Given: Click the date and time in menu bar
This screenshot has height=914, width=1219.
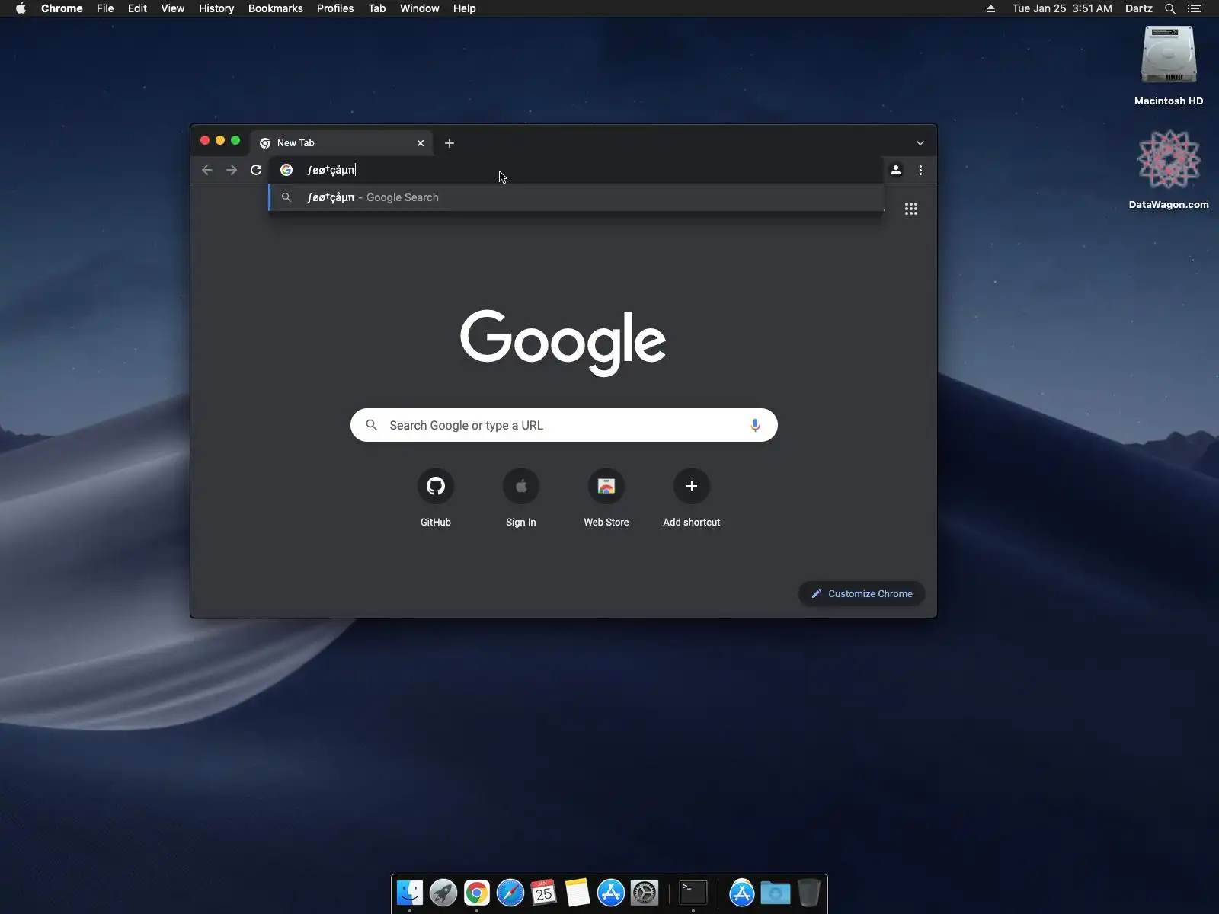Looking at the screenshot, I should point(1062,8).
